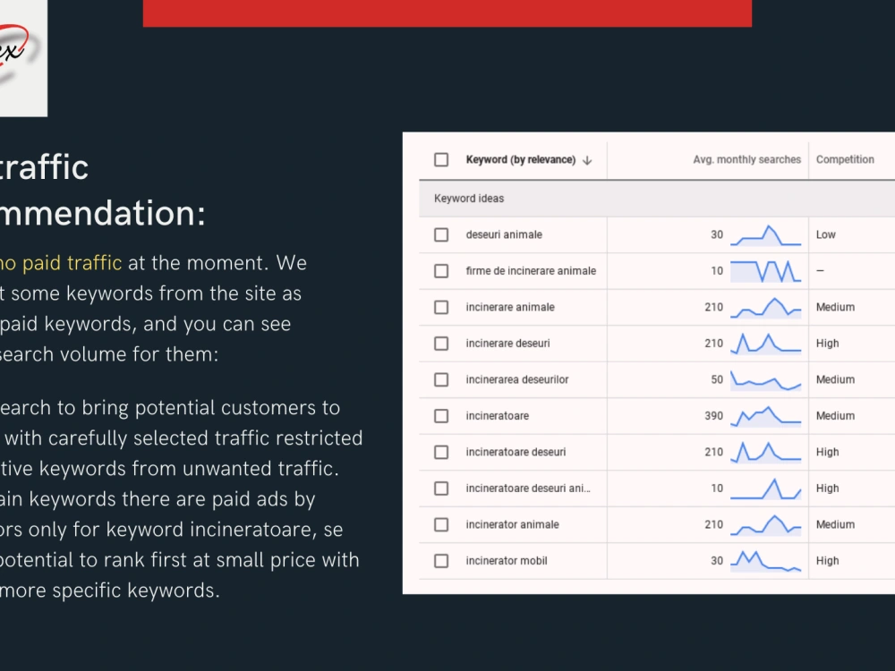Image resolution: width=895 pixels, height=671 pixels.
Task: Click the 390 searches value for incineratoare
Action: (x=713, y=416)
